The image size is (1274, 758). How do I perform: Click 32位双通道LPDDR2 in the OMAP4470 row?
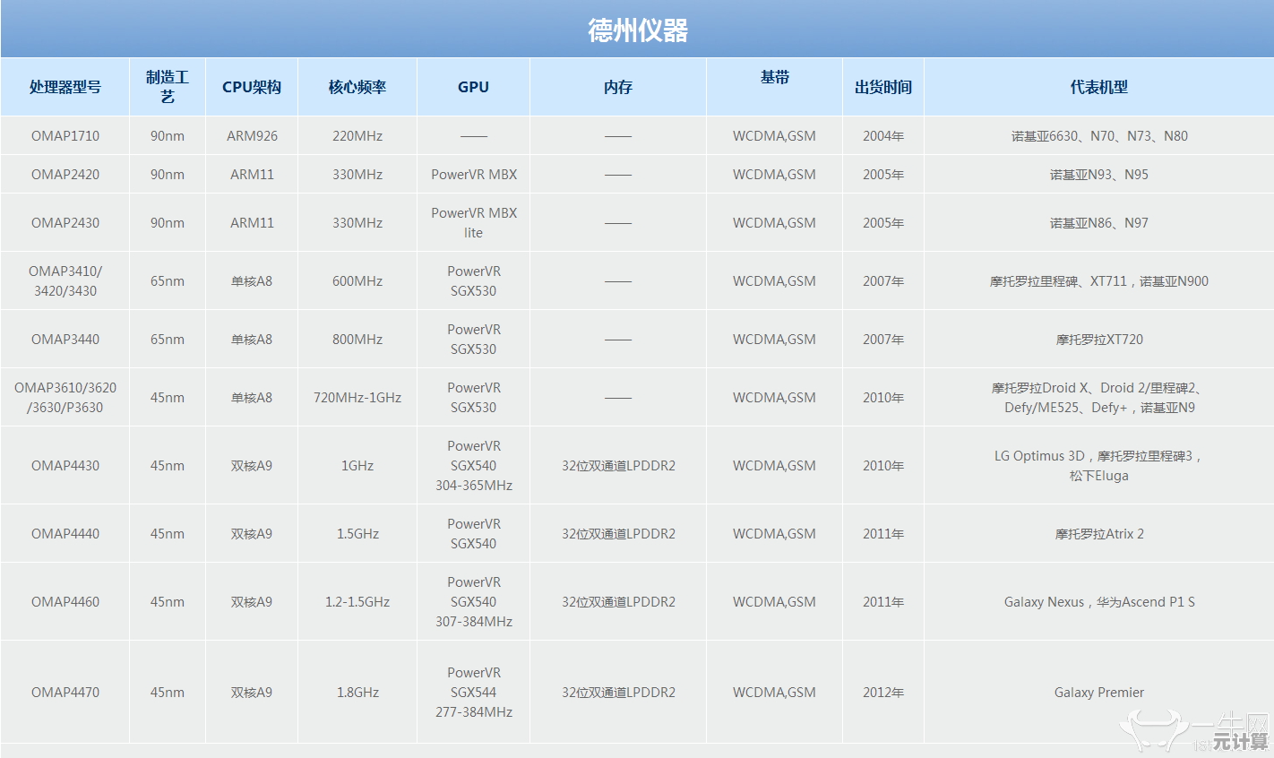tap(618, 693)
